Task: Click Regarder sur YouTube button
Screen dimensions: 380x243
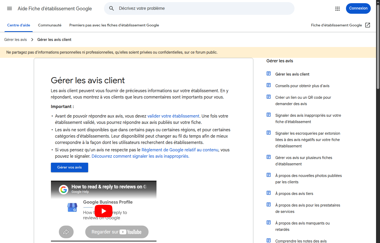Action: [117, 232]
